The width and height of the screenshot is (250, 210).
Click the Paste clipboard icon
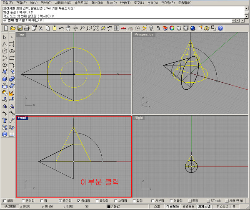tap(55, 28)
